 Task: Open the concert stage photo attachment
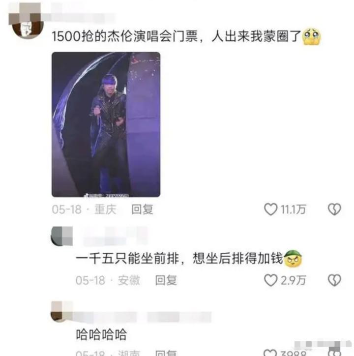point(106,124)
